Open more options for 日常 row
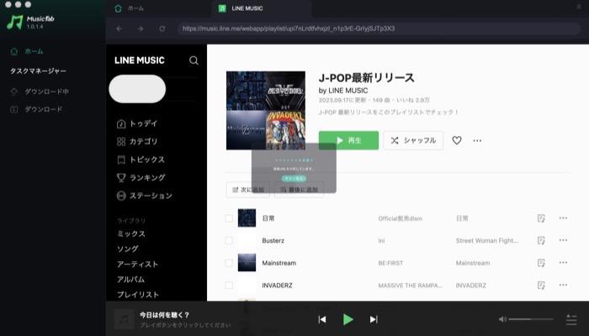Viewport: 589px width, 336px height. point(563,218)
